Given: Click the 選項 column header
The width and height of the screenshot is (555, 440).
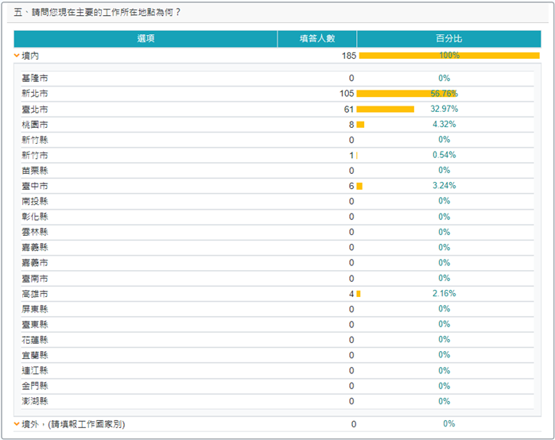Looking at the screenshot, I should tap(146, 39).
